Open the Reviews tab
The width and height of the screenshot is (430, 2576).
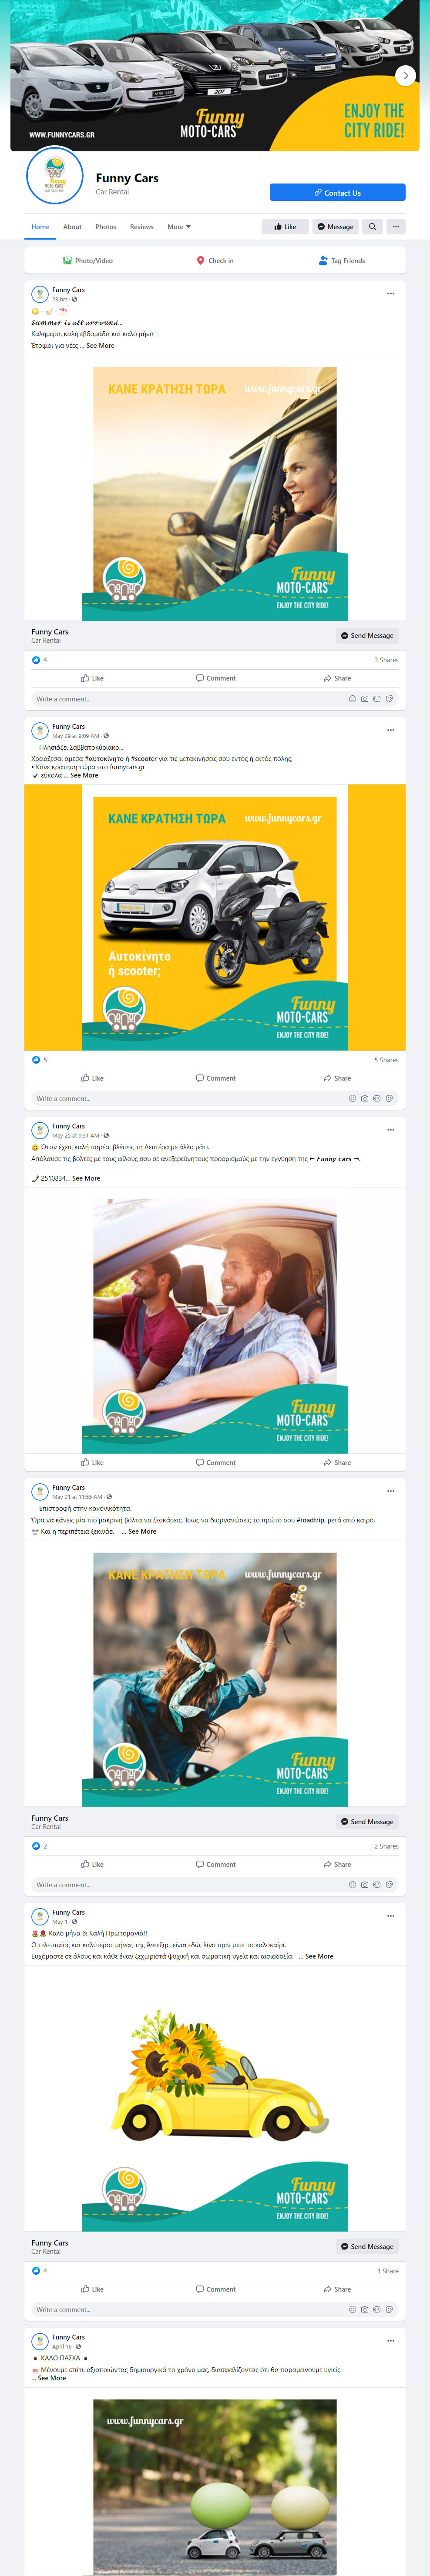tap(142, 227)
